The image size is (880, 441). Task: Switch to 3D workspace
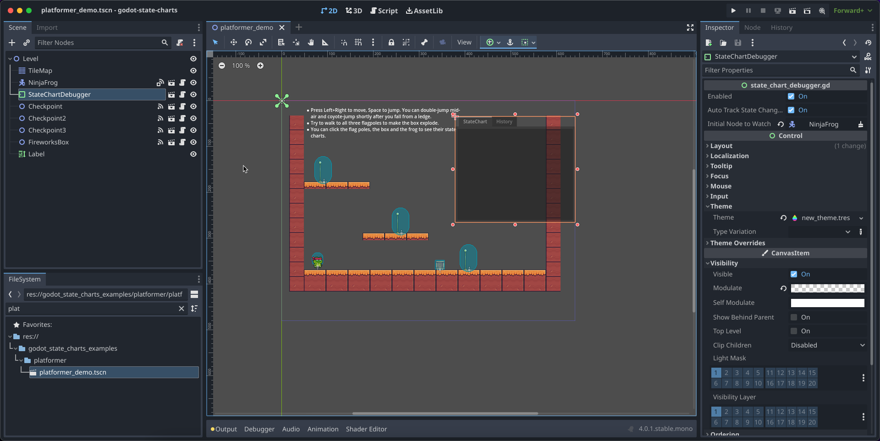354,11
